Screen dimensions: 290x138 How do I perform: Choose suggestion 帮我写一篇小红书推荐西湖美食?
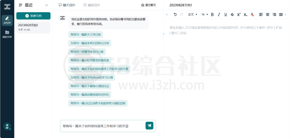pyautogui.click(x=90, y=60)
